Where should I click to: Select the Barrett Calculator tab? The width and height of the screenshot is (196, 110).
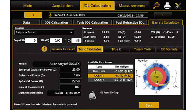165,23
